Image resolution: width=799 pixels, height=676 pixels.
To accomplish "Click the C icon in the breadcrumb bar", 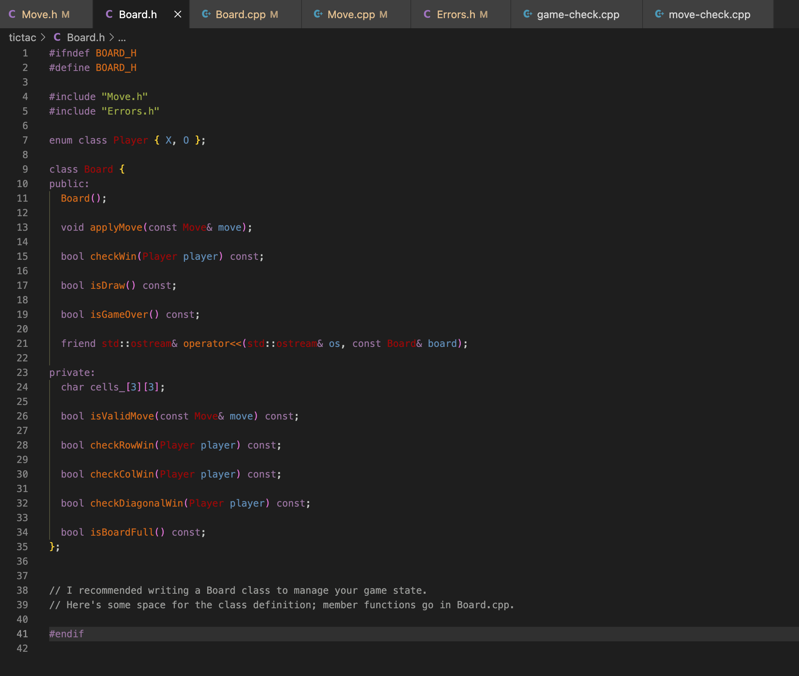I will click(57, 38).
